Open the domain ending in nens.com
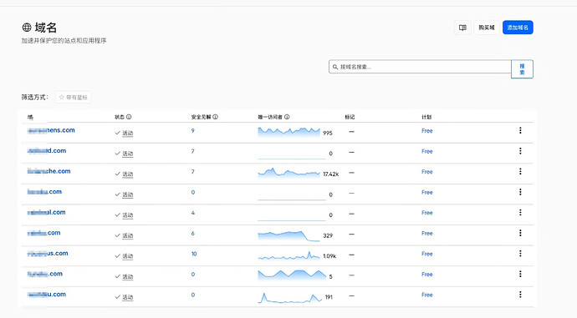The width and height of the screenshot is (577, 318). [51, 130]
